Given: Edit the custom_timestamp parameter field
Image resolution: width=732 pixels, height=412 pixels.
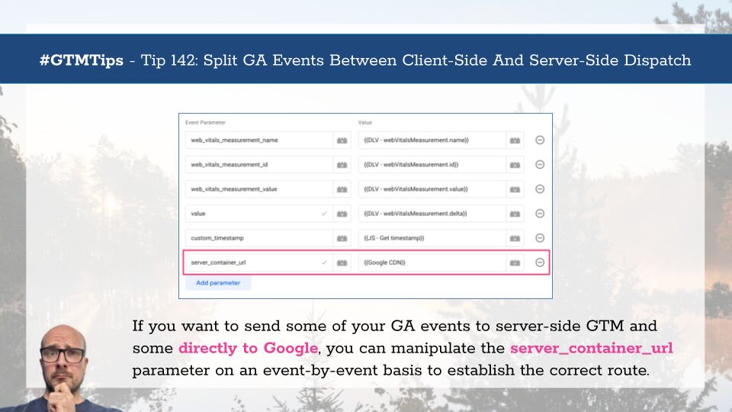Looking at the screenshot, I should [x=259, y=238].
